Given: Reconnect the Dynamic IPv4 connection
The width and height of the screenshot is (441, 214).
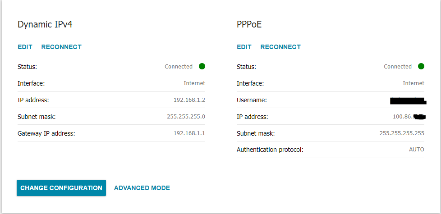Looking at the screenshot, I should pyautogui.click(x=61, y=47).
